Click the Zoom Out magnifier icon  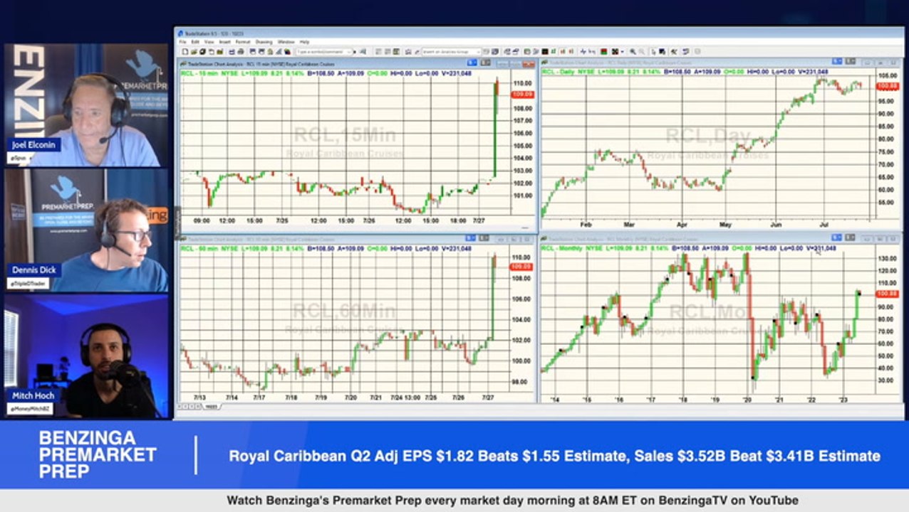point(642,52)
